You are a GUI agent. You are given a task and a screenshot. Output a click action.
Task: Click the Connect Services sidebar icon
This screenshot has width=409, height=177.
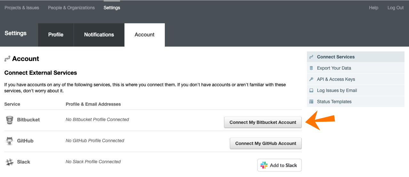click(311, 57)
